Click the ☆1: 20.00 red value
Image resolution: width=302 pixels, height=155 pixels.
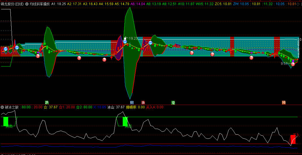[x=67, y=107]
